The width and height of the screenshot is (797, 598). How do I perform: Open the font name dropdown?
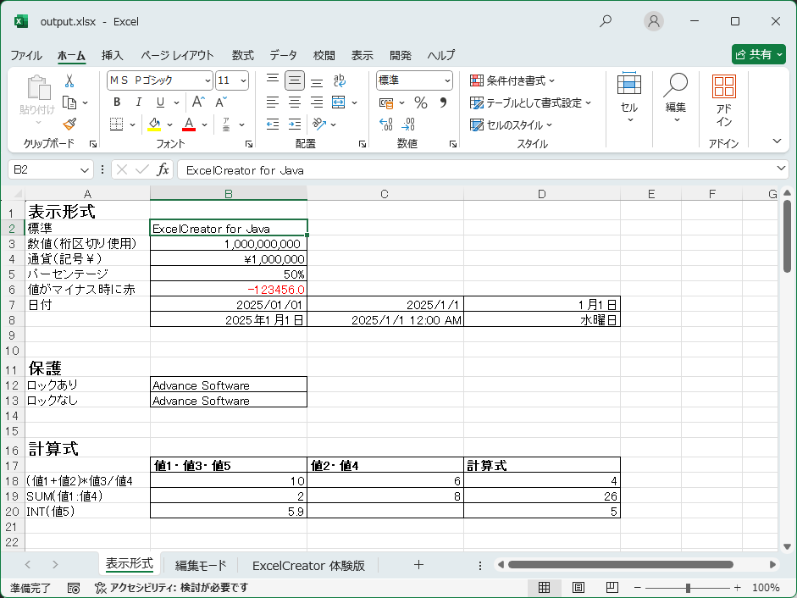coord(208,80)
